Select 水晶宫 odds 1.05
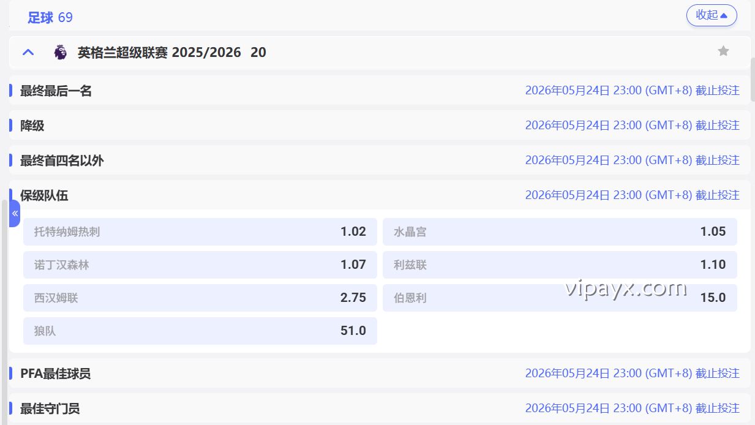This screenshot has width=755, height=425. pos(559,232)
